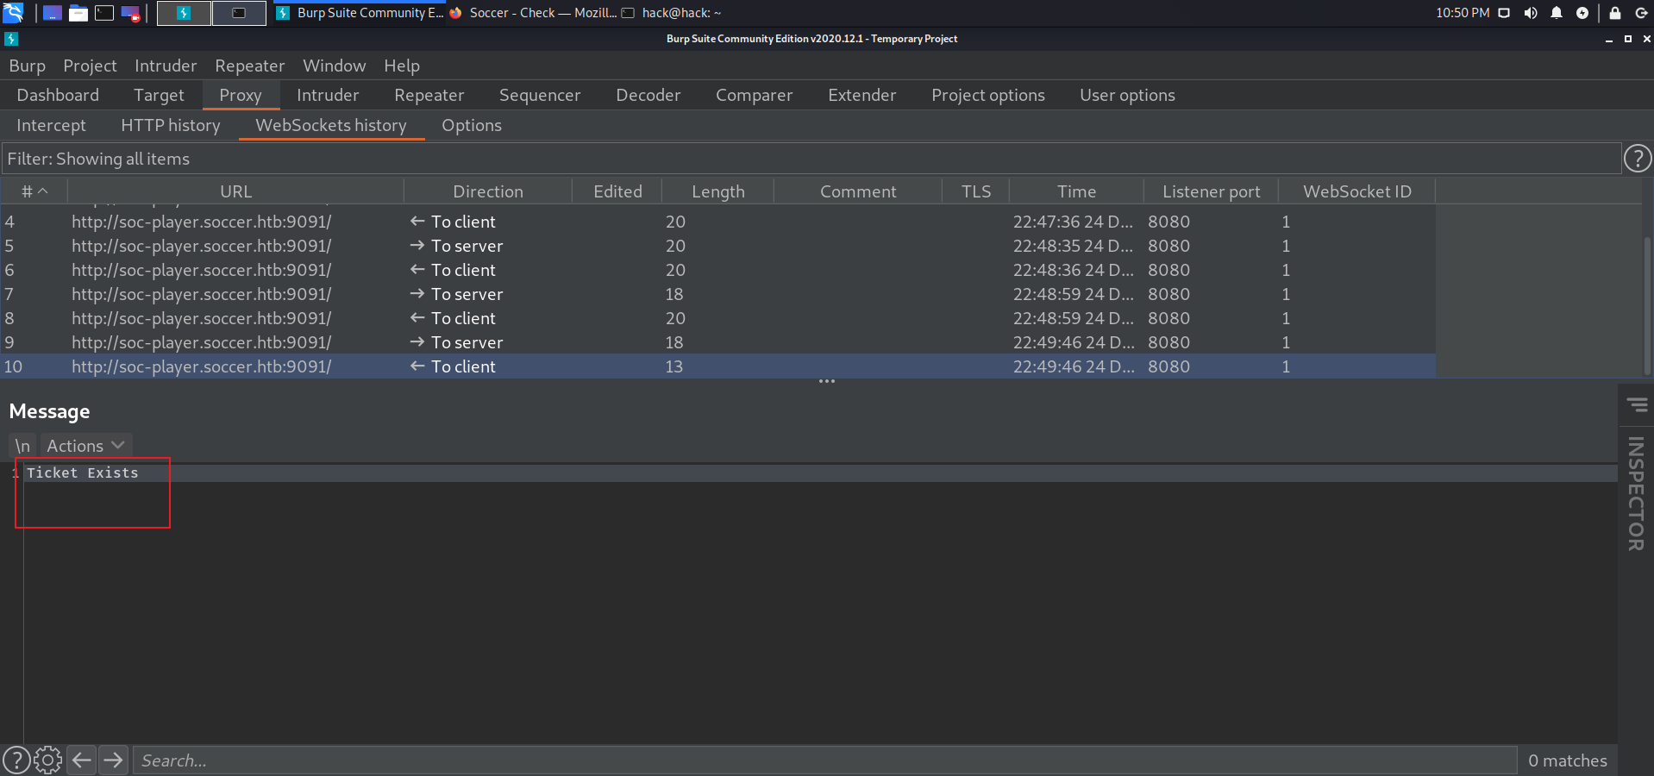This screenshot has width=1654, height=776.
Task: Go to next search match arrow
Action: click(113, 760)
